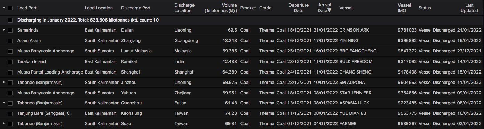Sort by Vessel IMO column header

click(404, 8)
